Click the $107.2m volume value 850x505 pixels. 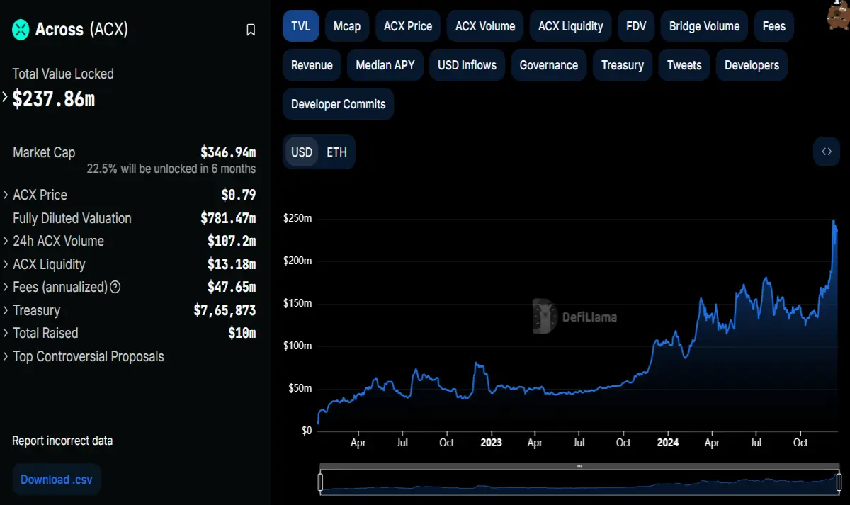(232, 241)
